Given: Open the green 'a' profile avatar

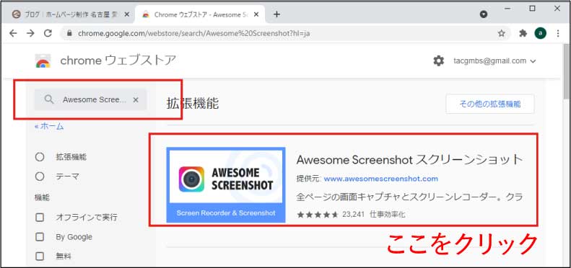Looking at the screenshot, I should (541, 33).
